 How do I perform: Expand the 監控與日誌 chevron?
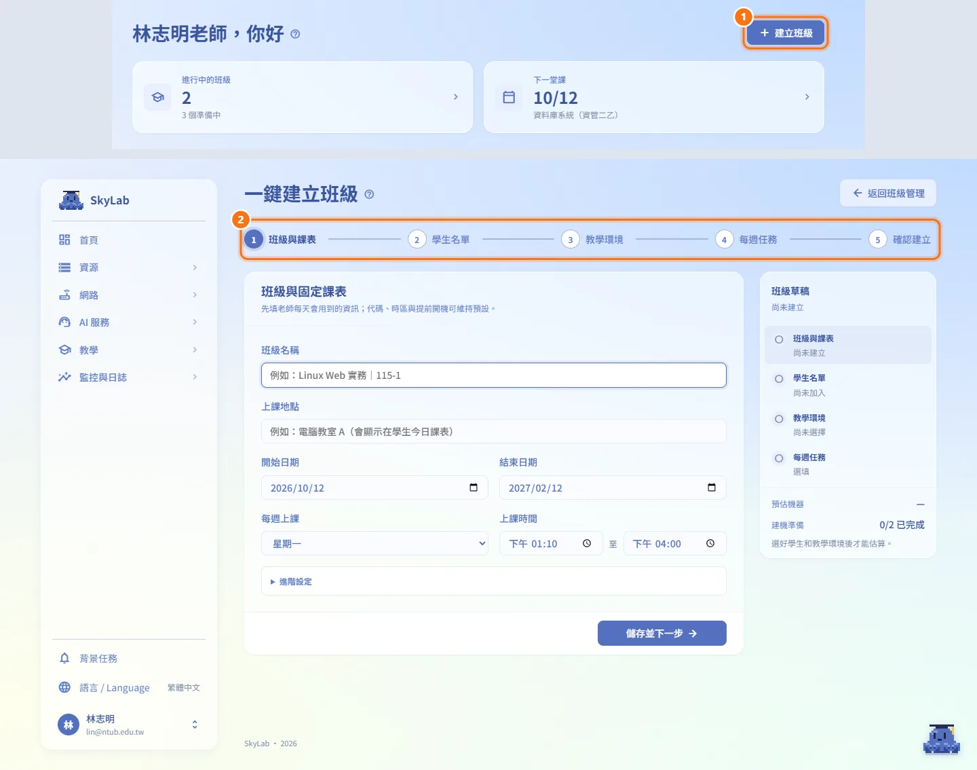pyautogui.click(x=195, y=377)
